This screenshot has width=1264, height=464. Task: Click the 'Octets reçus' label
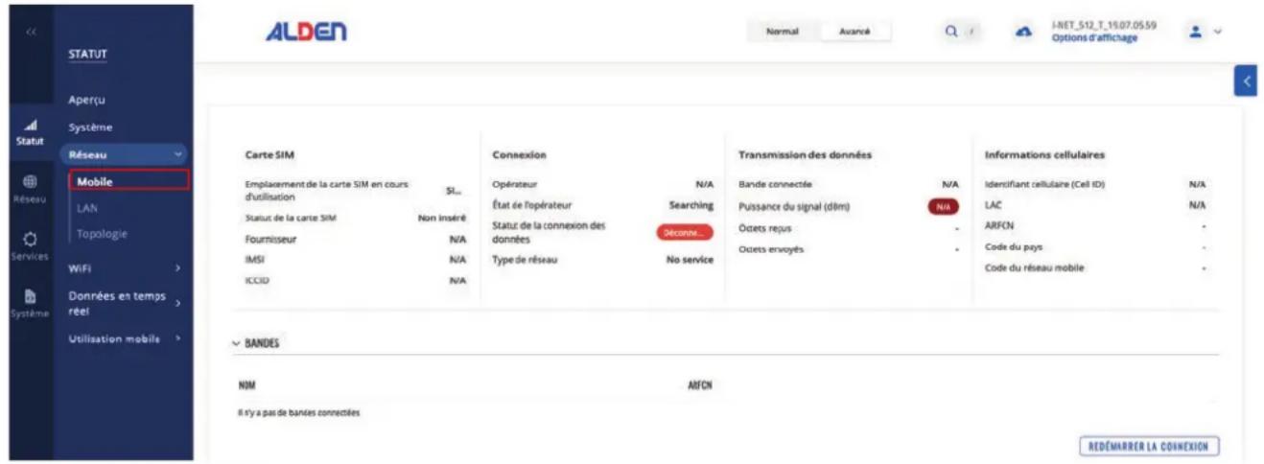765,228
